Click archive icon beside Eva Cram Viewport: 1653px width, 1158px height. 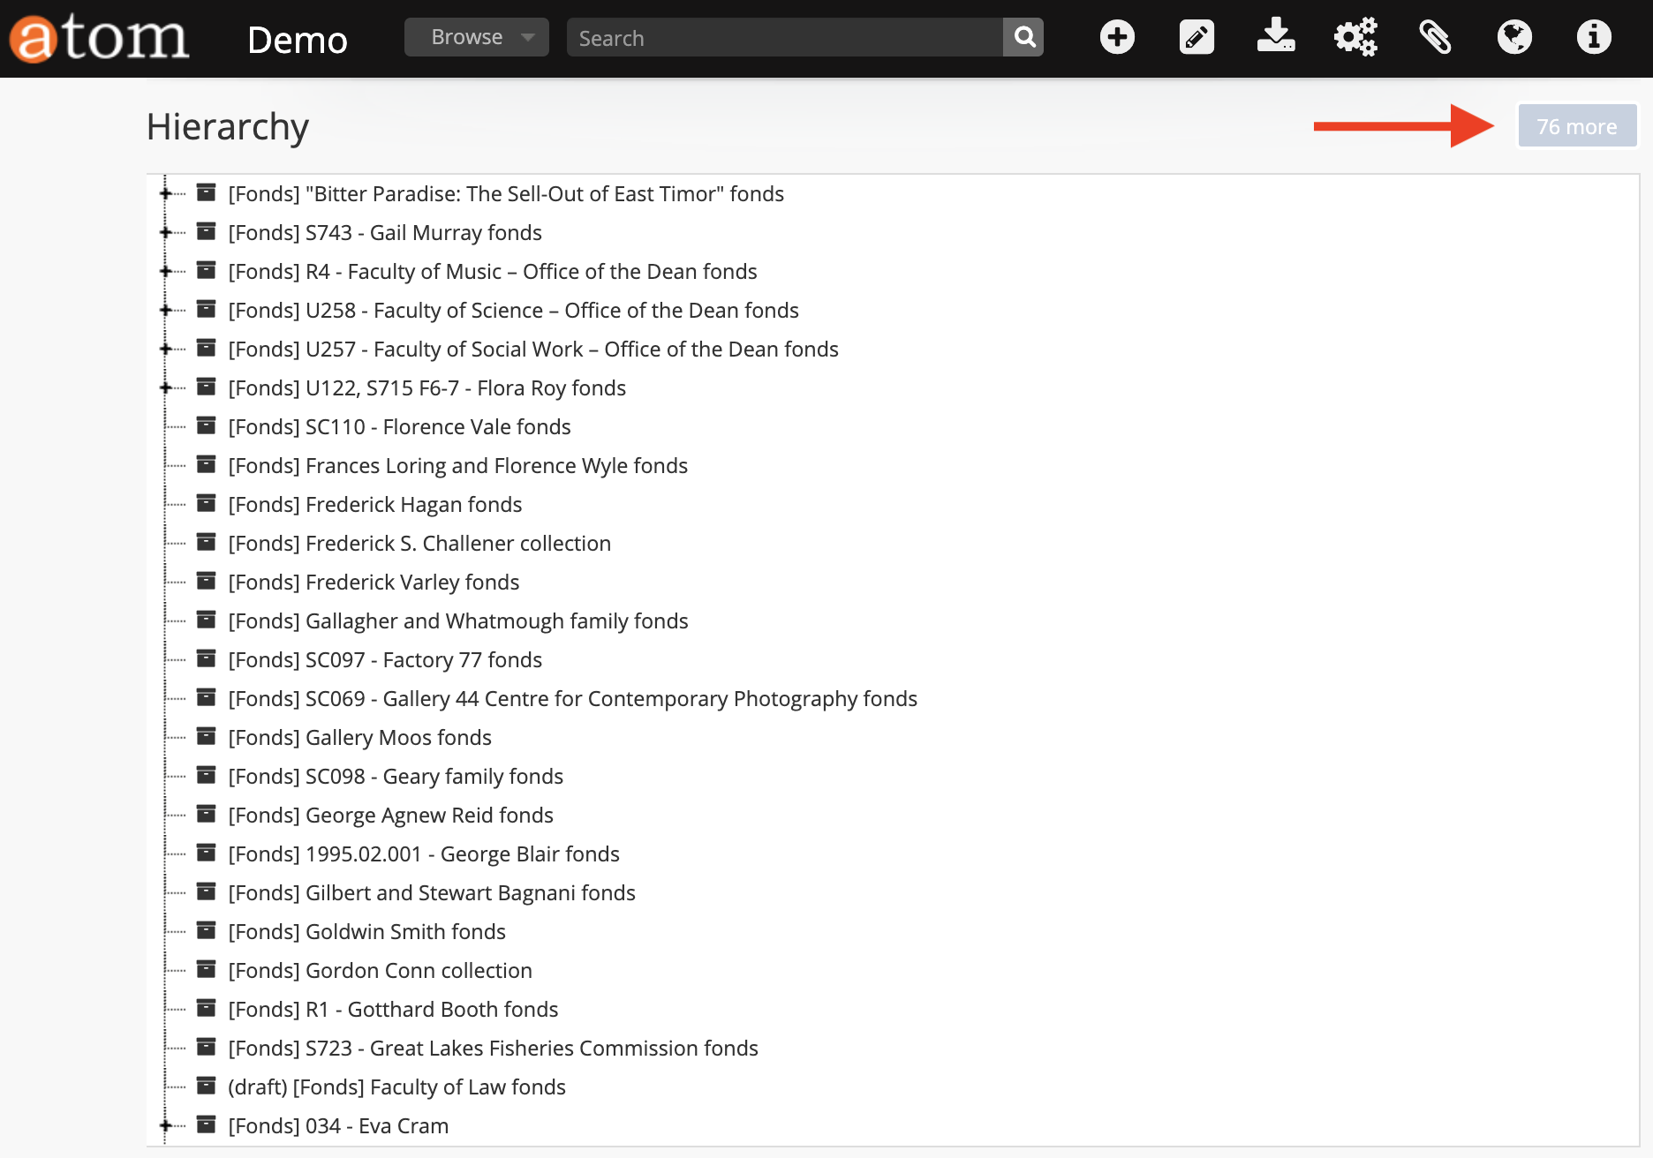[206, 1124]
